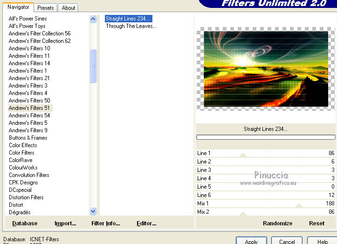
Task: Select DCspecial category
Action: tap(20, 190)
